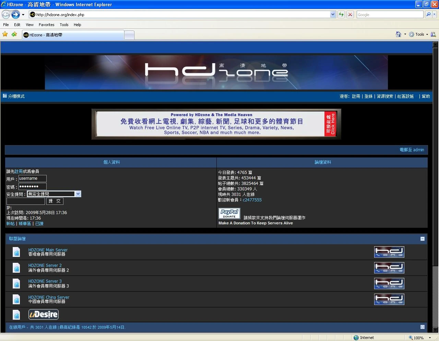Click the HDZONE Main Server folder icon

click(16, 252)
